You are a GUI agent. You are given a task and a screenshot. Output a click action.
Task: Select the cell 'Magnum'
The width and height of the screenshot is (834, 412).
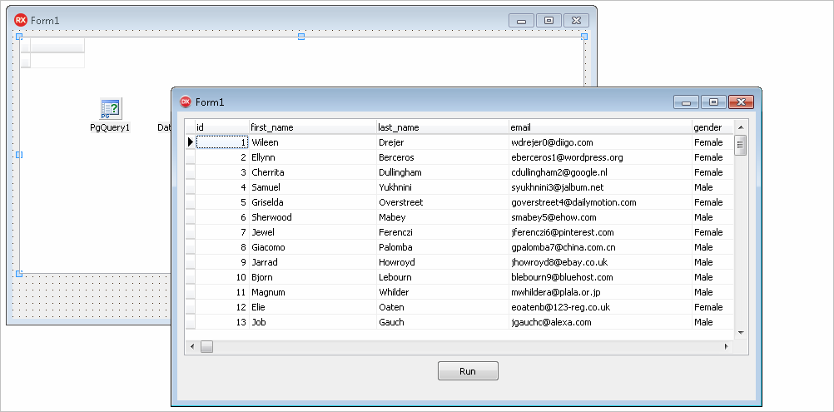(313, 292)
